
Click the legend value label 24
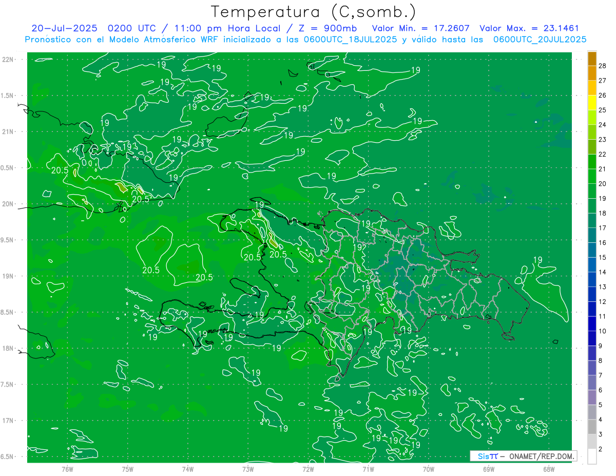(x=603, y=125)
